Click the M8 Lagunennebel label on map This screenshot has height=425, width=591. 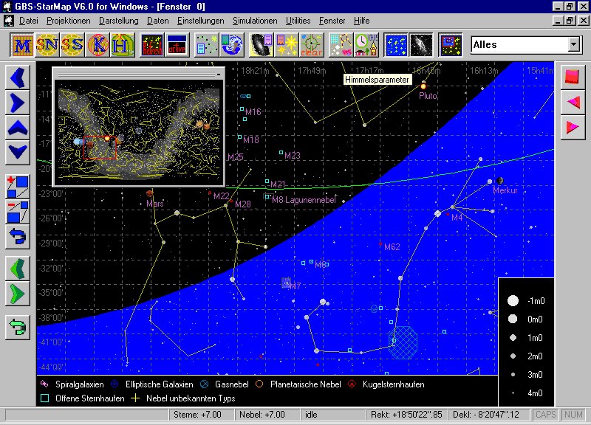point(304,199)
